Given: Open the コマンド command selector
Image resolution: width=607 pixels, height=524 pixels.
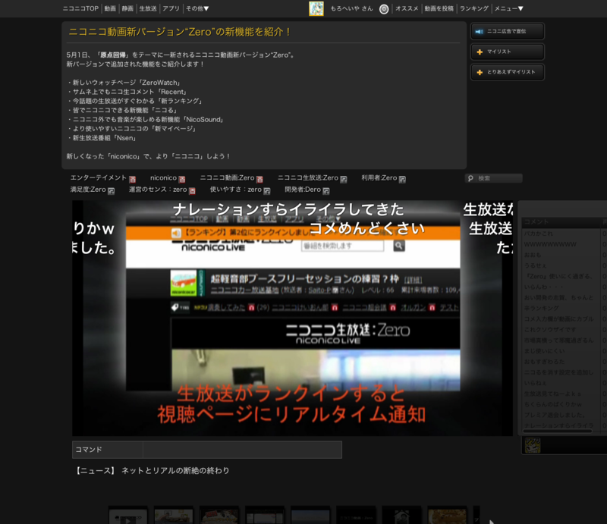Looking at the screenshot, I should (x=106, y=449).
